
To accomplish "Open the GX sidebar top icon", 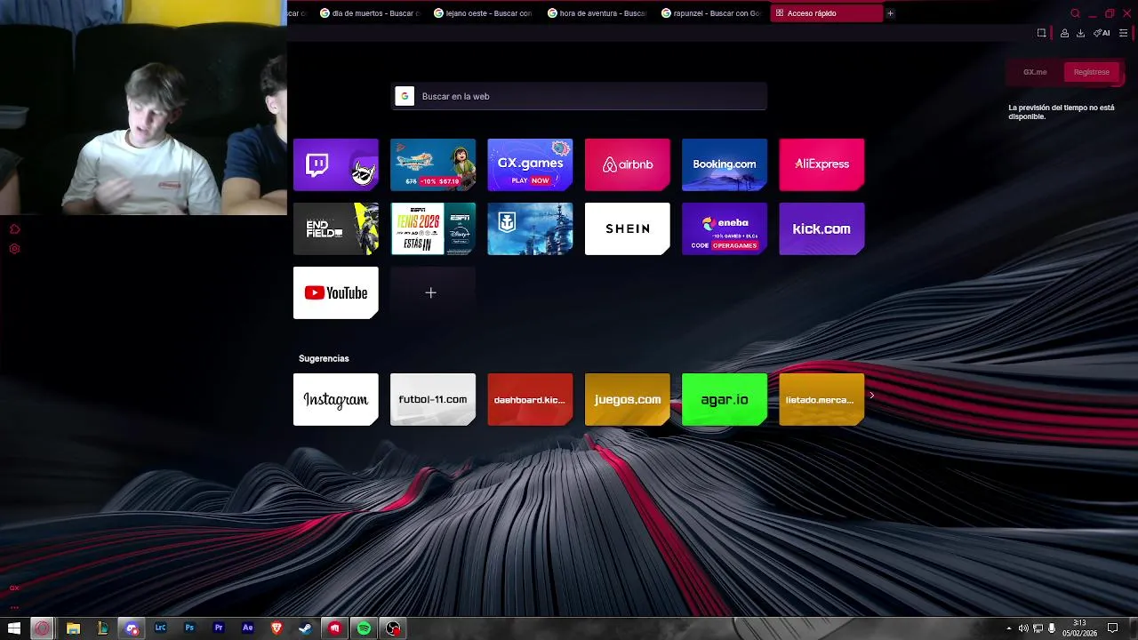I will click(x=14, y=229).
